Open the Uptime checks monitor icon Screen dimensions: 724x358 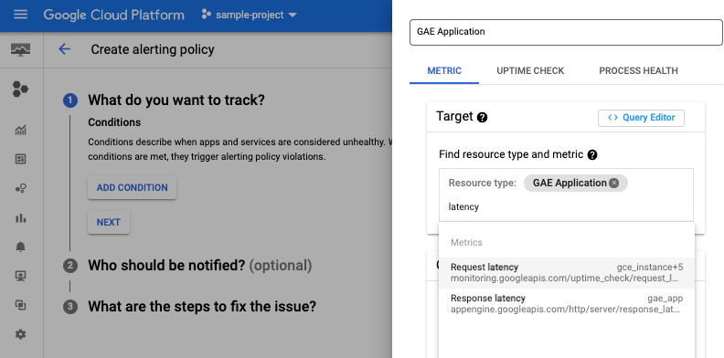pos(21,276)
